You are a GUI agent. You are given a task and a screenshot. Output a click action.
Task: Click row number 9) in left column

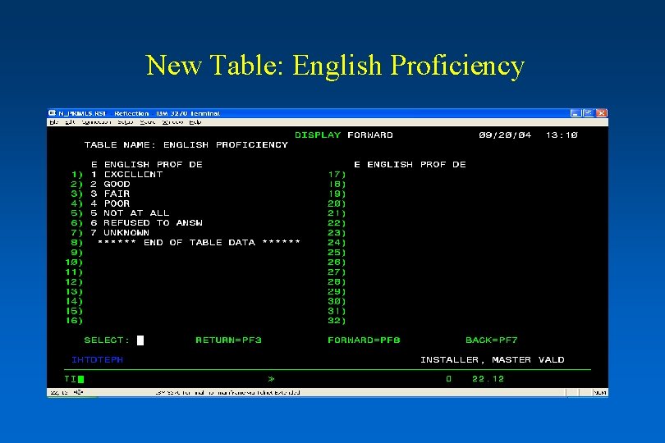[x=77, y=252]
